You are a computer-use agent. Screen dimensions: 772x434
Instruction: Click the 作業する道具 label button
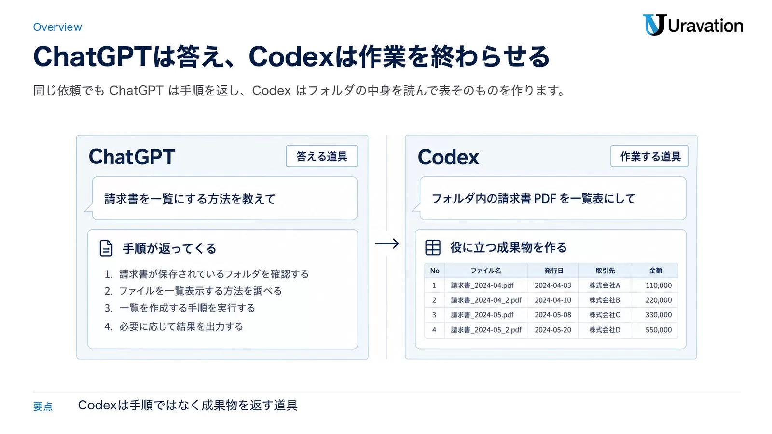pyautogui.click(x=649, y=156)
